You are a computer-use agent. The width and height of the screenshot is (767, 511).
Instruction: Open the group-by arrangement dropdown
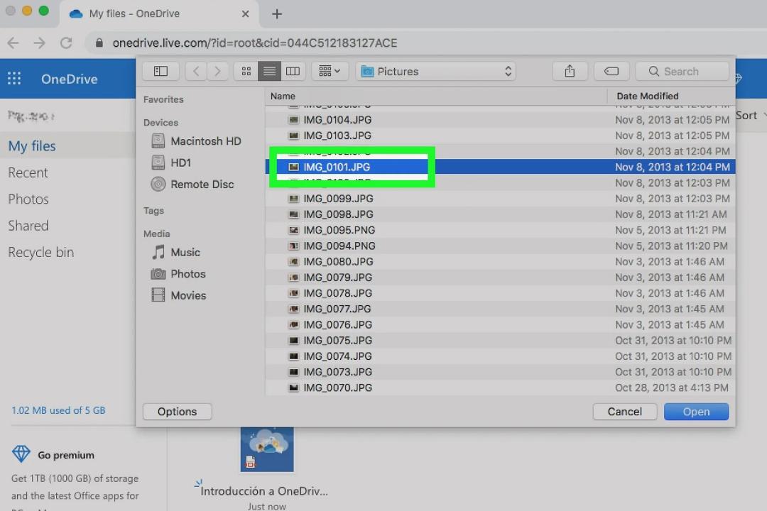click(x=330, y=72)
